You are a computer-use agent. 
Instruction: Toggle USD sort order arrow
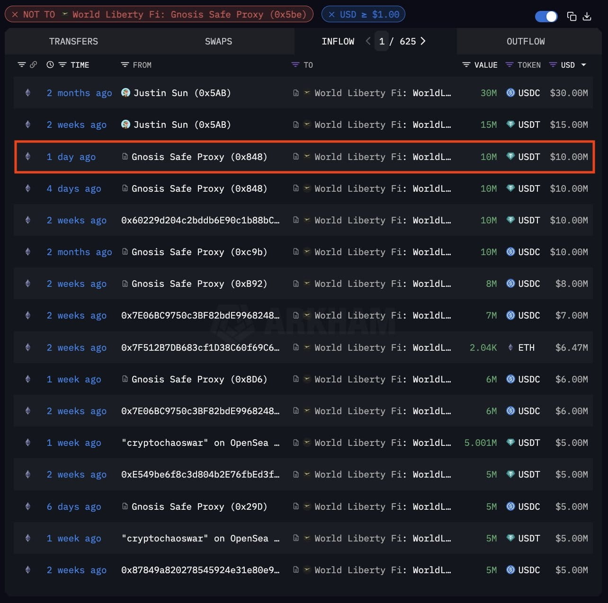pyautogui.click(x=583, y=65)
